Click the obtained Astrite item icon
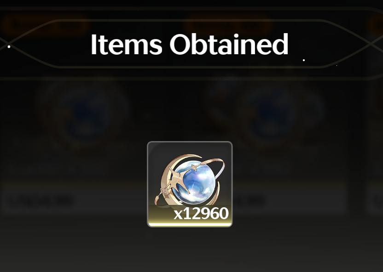Image resolution: width=383 pixels, height=272 pixels. (190, 184)
